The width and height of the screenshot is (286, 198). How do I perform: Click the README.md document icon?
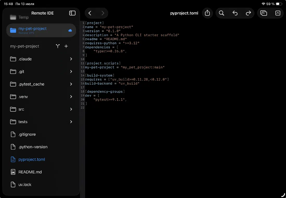click(x=13, y=172)
